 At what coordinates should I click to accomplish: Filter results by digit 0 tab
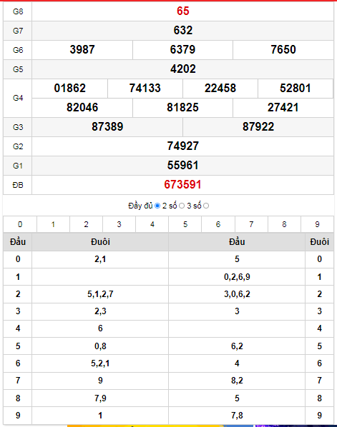(x=20, y=224)
